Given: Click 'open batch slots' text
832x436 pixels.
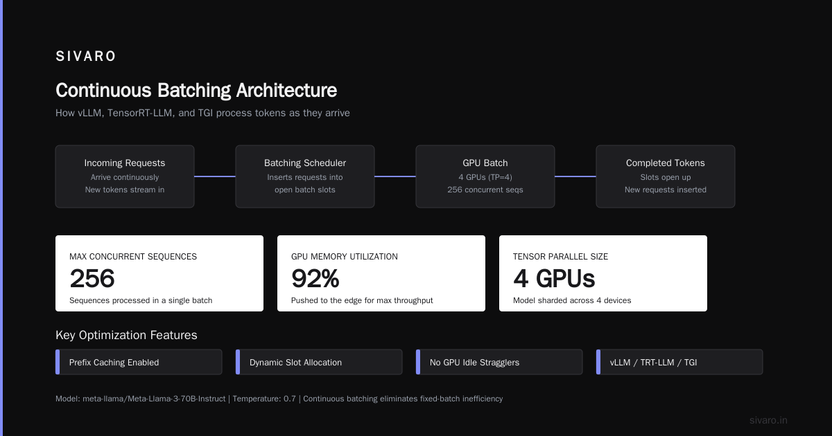Looking at the screenshot, I should (305, 190).
